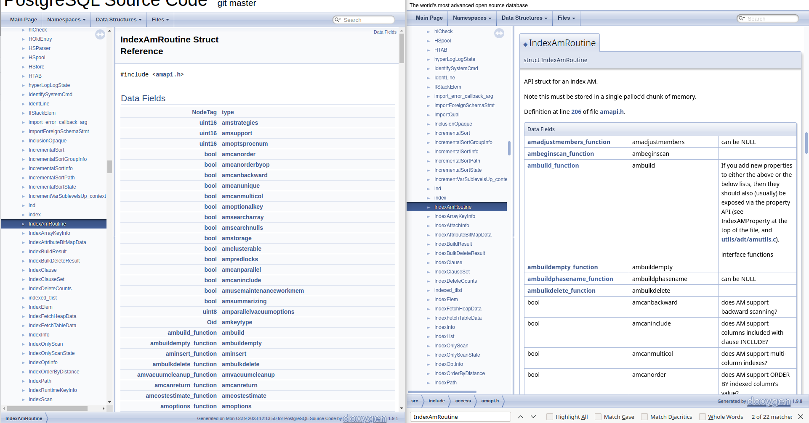The width and height of the screenshot is (809, 423).
Task: Open Data Structures dropdown in right pane
Action: [524, 18]
